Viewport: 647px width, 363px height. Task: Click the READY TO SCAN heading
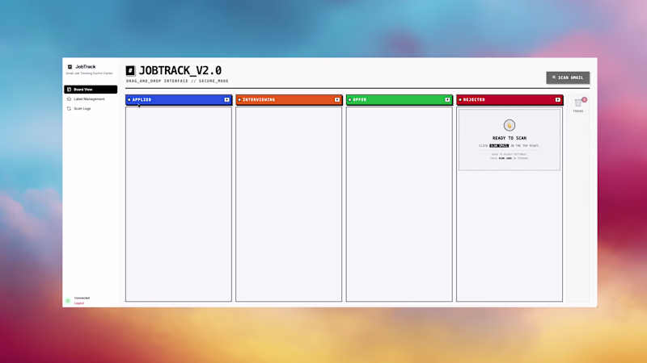pos(510,138)
